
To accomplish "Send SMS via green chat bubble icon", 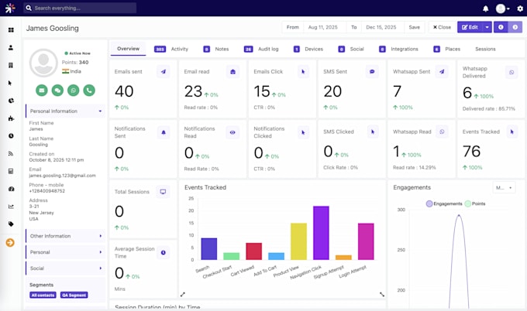I will pyautogui.click(x=57, y=91).
